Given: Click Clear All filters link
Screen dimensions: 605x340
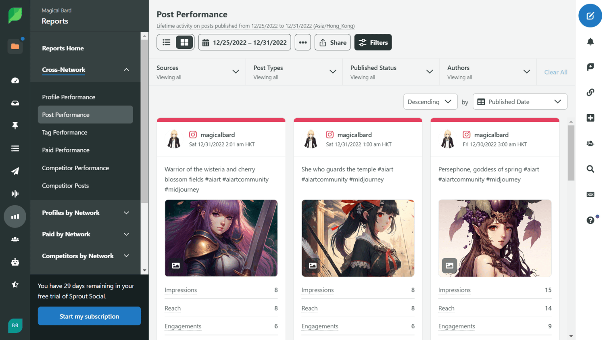Looking at the screenshot, I should [556, 72].
